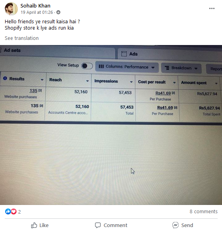This screenshot has height=231, width=222.
Task: Expand the Breakdown dropdown
Action: tap(181, 68)
